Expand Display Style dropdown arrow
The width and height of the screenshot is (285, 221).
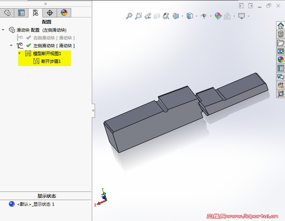pos(196,16)
